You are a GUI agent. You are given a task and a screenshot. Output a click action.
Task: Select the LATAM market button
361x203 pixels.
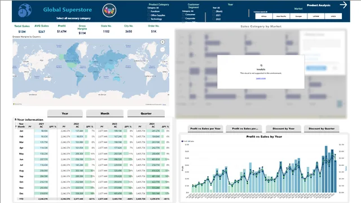(x=316, y=16)
